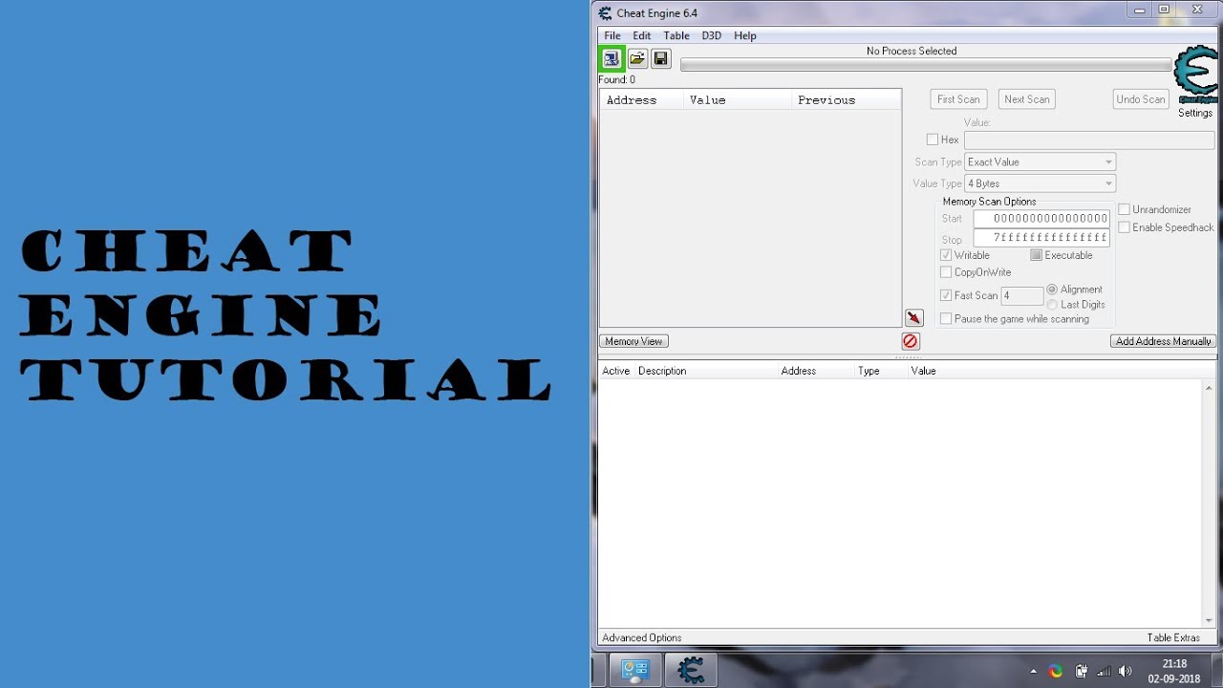1223x688 pixels.
Task: Enable Pause the game while scanning
Action: [x=946, y=319]
